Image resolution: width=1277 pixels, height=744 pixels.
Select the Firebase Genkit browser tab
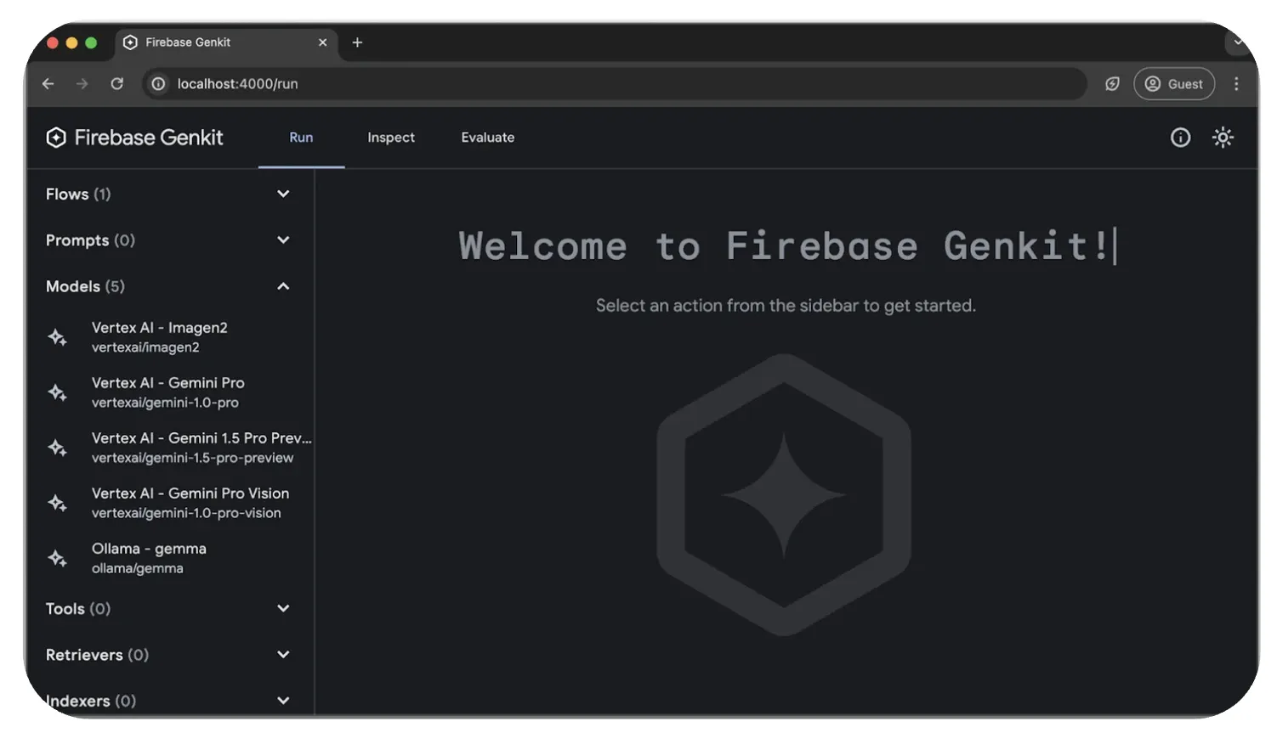click(225, 42)
